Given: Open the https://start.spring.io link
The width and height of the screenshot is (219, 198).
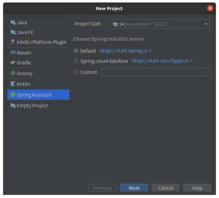Looking at the screenshot, I should coord(124,51).
